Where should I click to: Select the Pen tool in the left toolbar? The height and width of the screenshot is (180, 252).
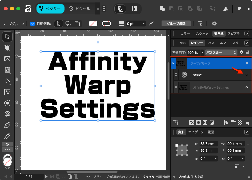coord(7,125)
